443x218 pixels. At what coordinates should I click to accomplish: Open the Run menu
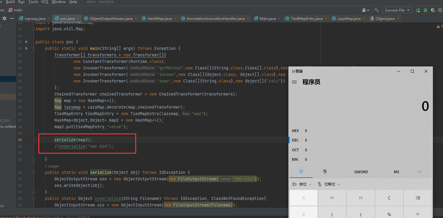[21, 2]
